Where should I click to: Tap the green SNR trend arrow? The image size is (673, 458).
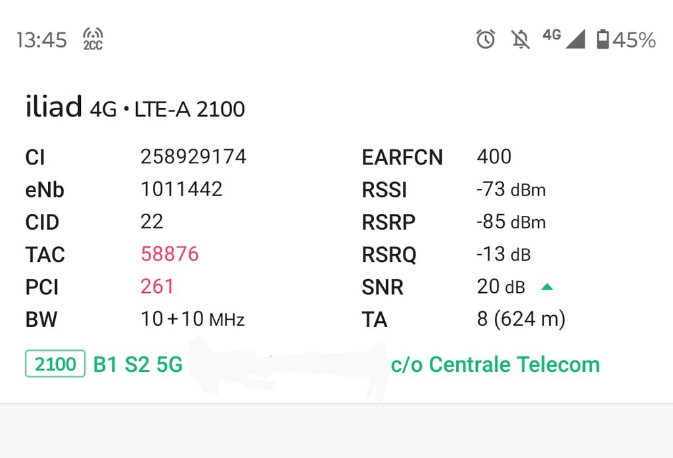[x=547, y=287]
